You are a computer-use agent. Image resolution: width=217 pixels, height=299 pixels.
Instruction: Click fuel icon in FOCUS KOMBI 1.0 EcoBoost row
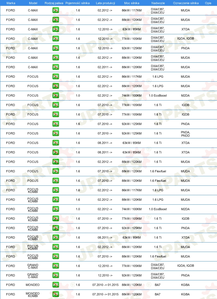coord(56,209)
